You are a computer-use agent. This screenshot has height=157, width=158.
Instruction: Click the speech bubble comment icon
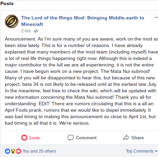point(70,138)
